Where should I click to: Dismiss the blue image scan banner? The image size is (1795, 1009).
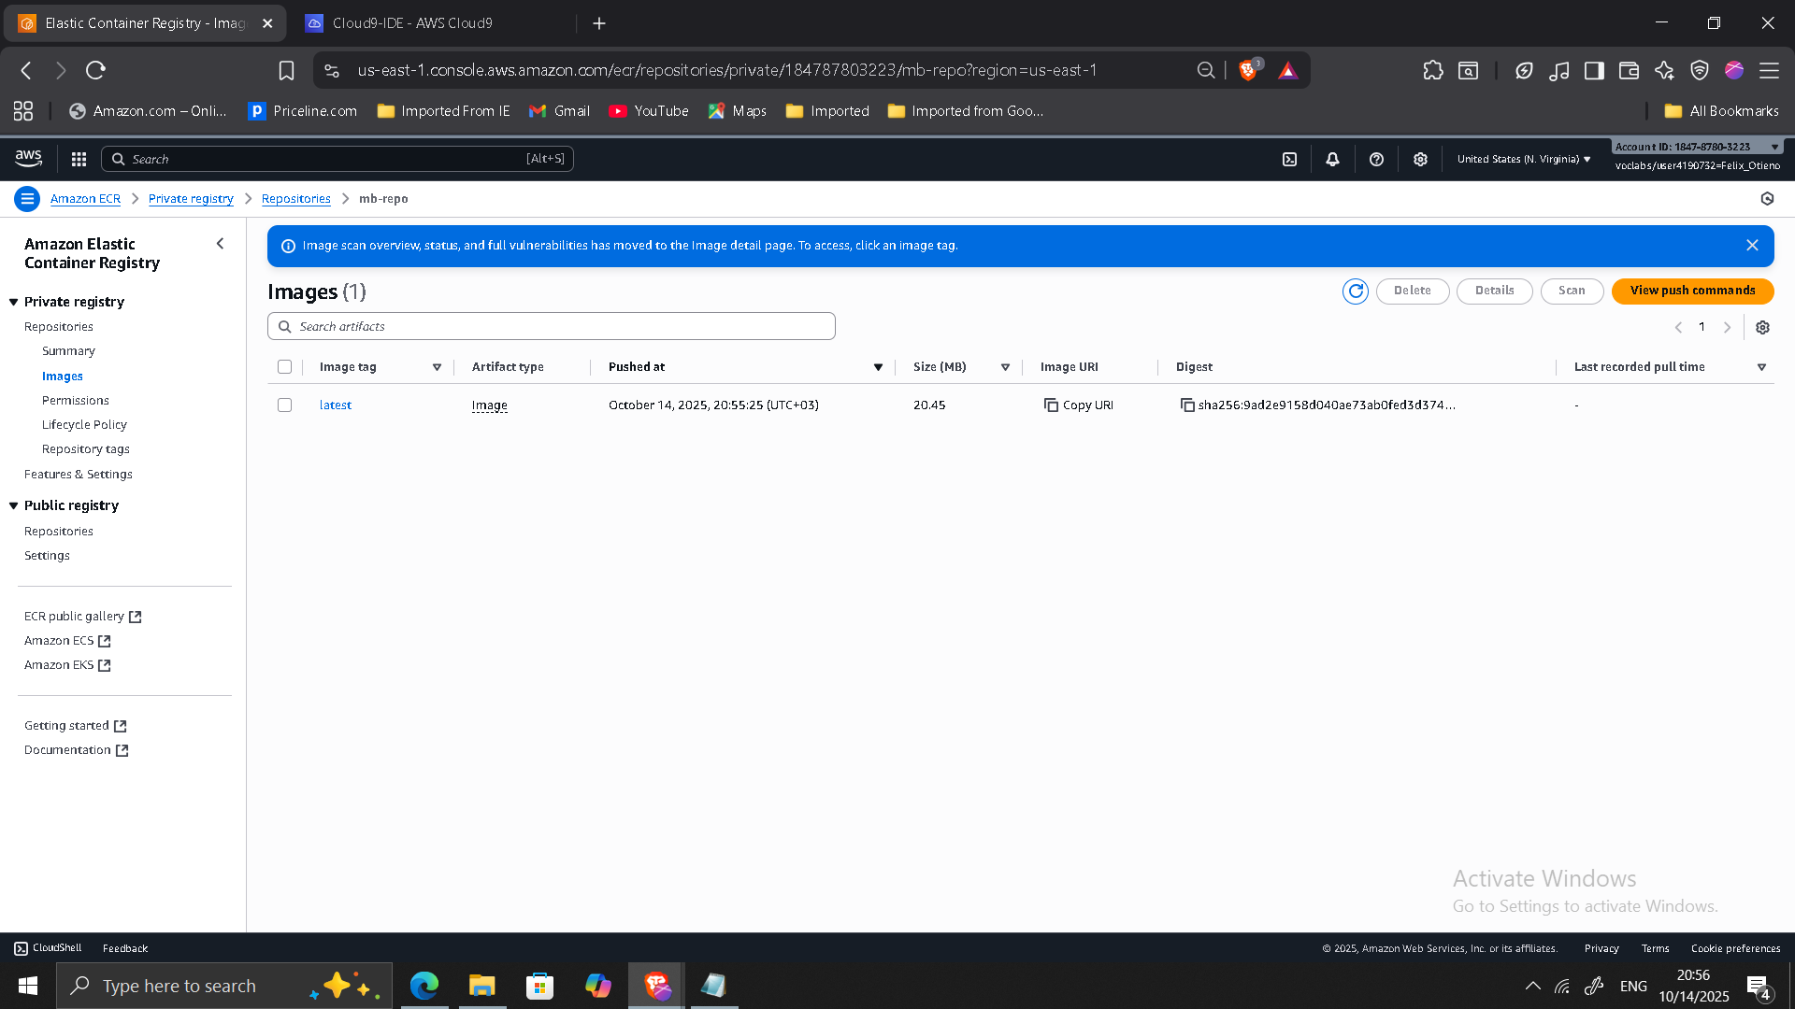click(x=1753, y=245)
